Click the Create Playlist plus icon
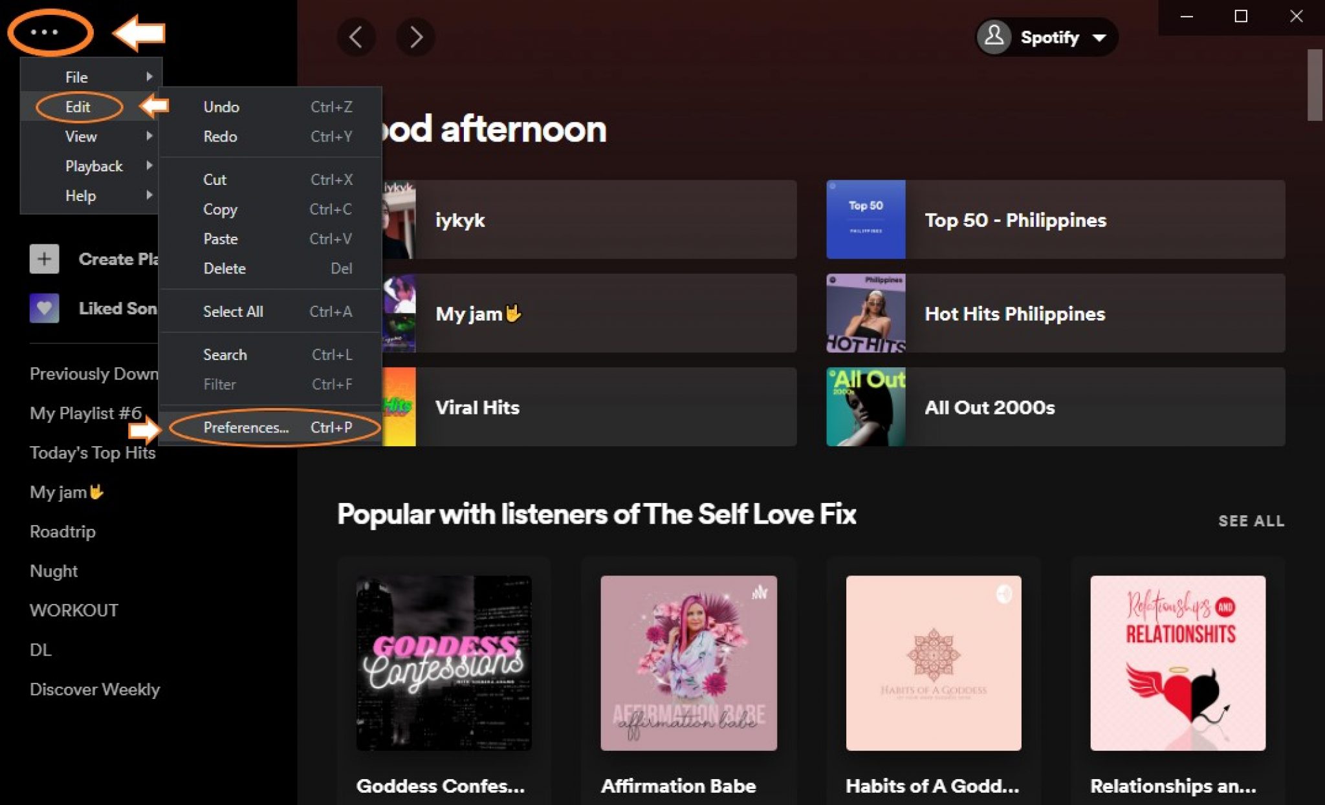 (x=43, y=258)
